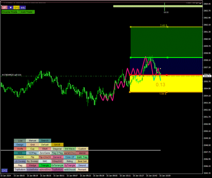
Task: Click the pink sliders settings icon
Action: click(x=4, y=7)
